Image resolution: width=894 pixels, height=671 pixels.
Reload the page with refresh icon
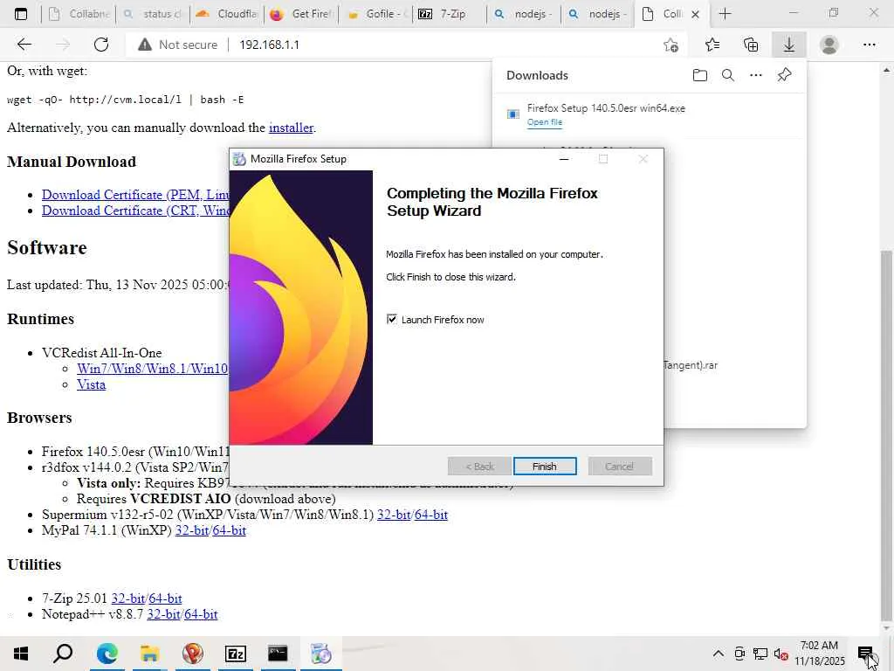[x=101, y=45]
